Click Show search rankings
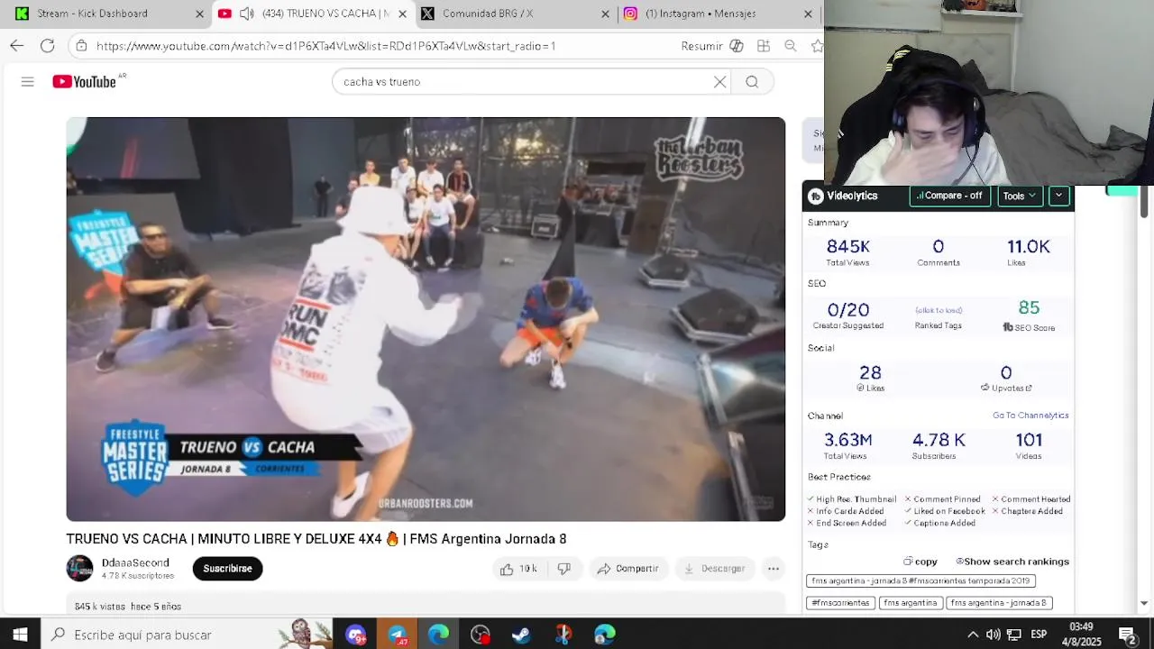This screenshot has width=1154, height=649. pyautogui.click(x=1012, y=562)
